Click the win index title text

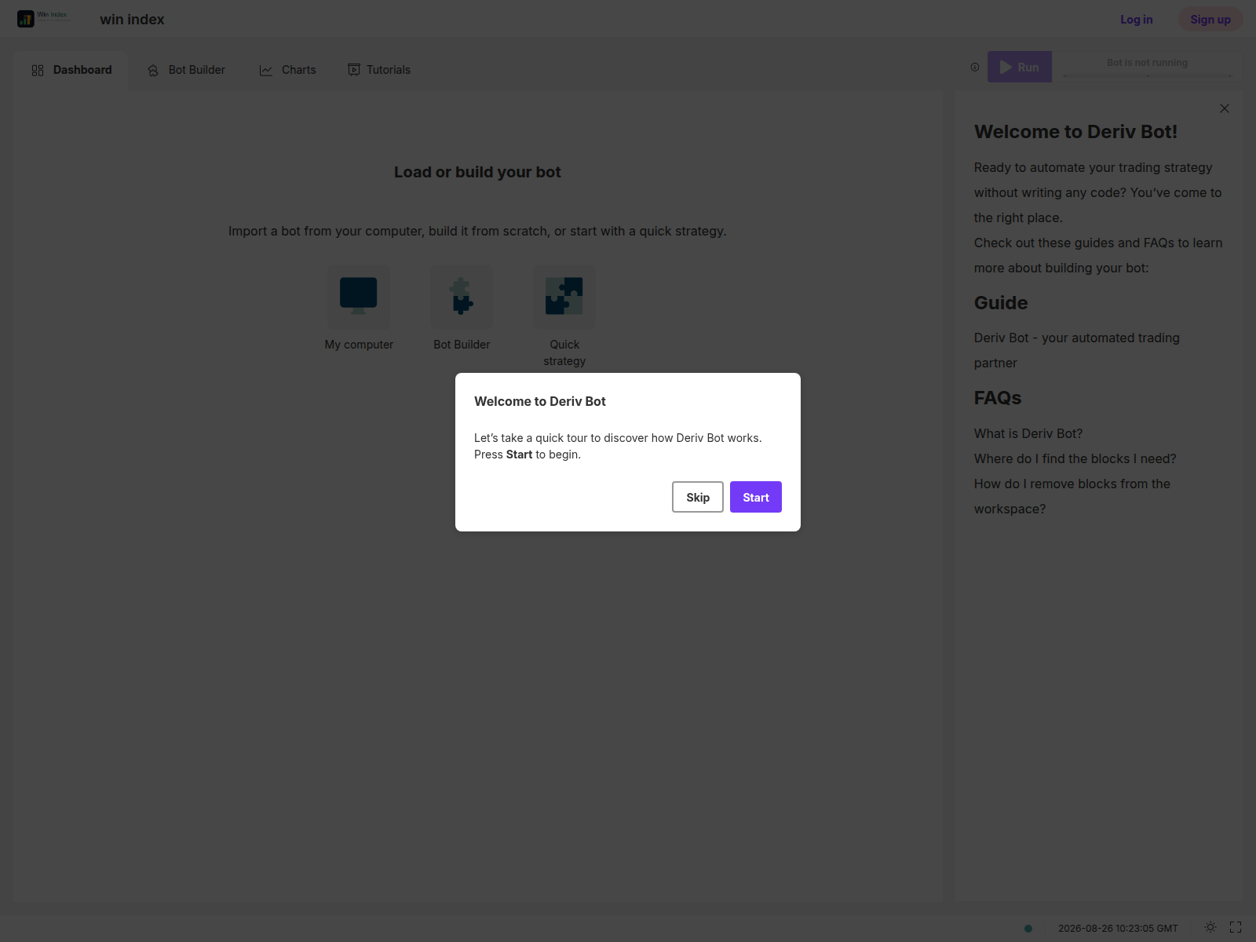tap(132, 20)
